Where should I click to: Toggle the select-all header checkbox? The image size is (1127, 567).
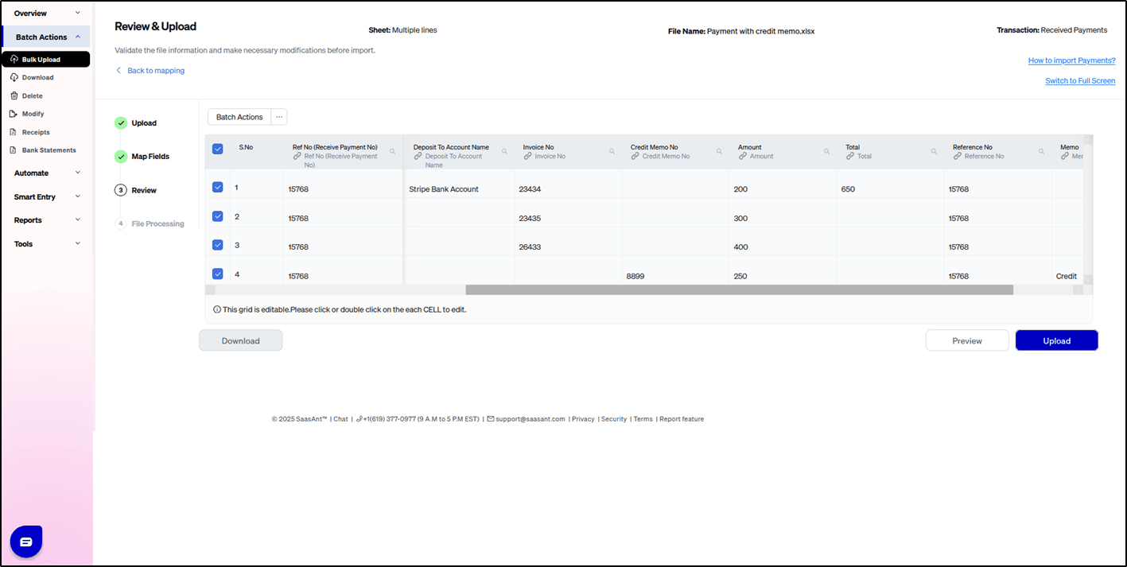tap(218, 149)
